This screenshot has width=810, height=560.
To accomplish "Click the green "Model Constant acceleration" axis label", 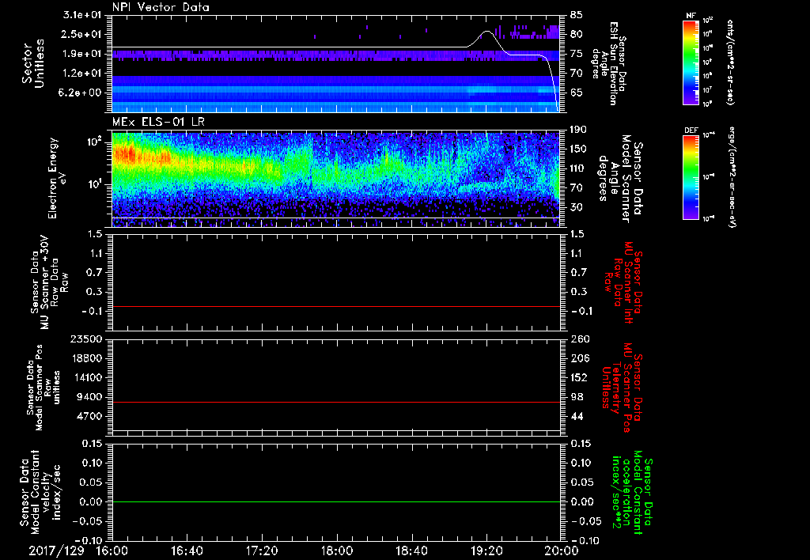I will click(632, 492).
